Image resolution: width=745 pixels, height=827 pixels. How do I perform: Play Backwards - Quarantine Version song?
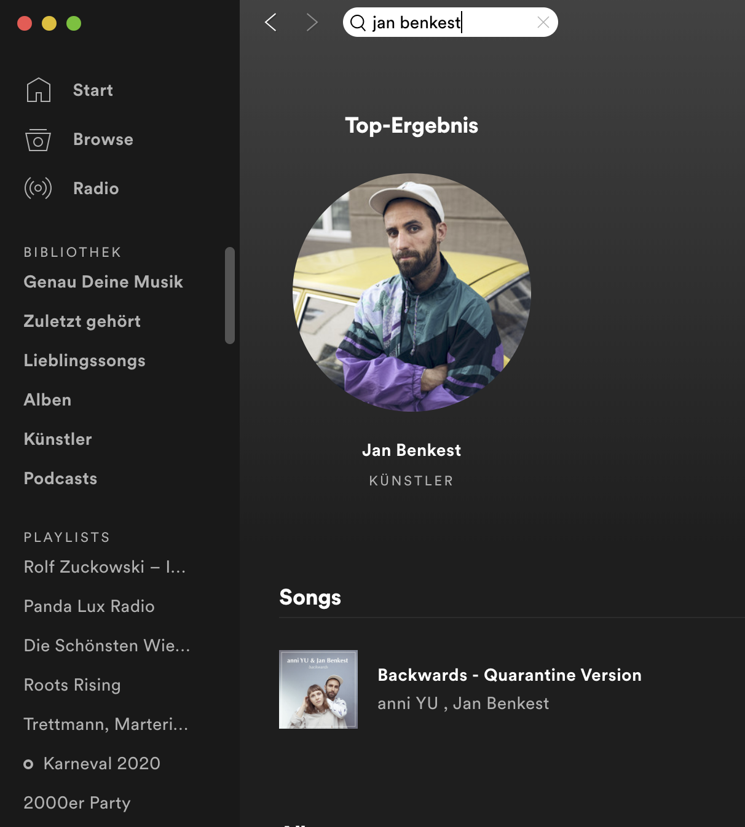click(x=510, y=675)
